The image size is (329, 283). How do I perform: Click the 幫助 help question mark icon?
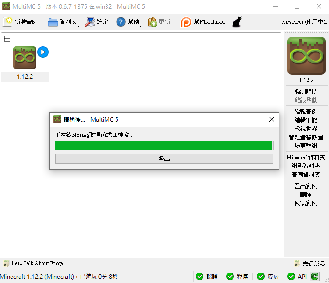121,22
